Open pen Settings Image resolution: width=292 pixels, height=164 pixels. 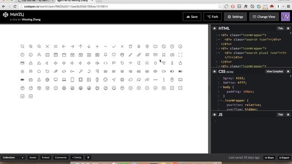pyautogui.click(x=235, y=17)
